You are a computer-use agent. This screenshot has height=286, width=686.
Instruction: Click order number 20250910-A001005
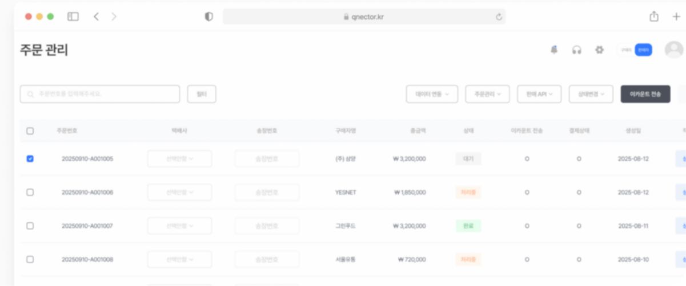(x=87, y=159)
